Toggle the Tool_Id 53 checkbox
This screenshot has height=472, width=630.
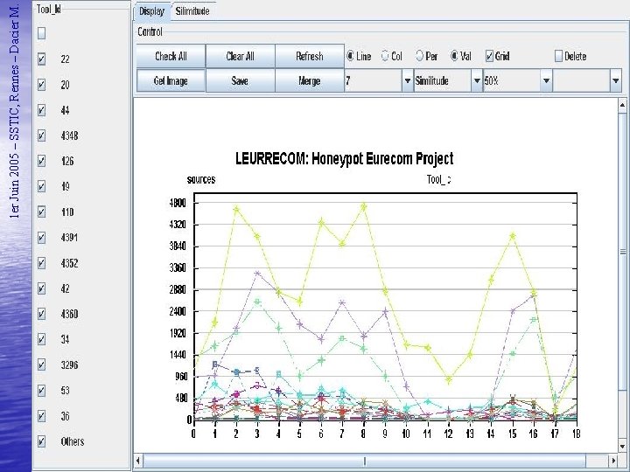(x=41, y=391)
